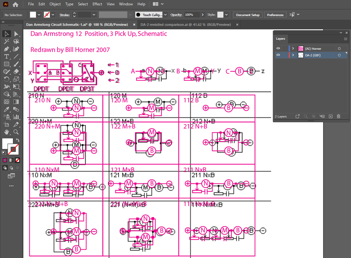This screenshot has width=351, height=258.
Task: Select the Eraser tool
Action: coord(16,72)
